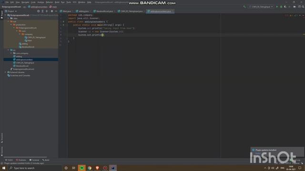The height and width of the screenshot is (171, 305).
Task: Open Task View from the taskbar
Action: coord(73,168)
